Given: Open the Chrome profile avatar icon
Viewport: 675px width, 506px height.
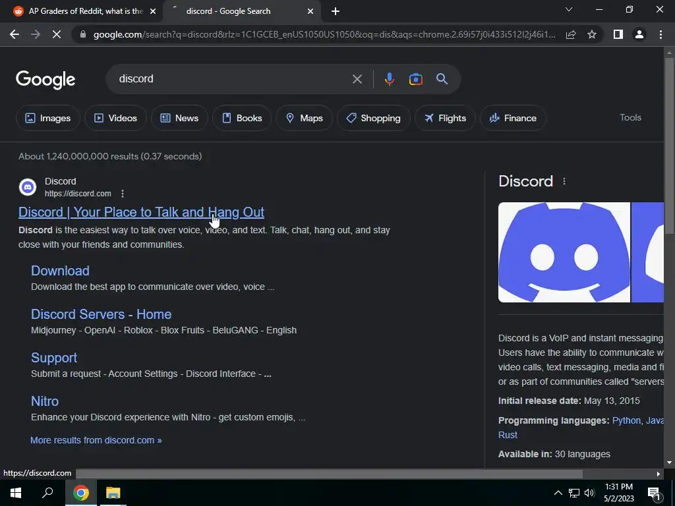Looking at the screenshot, I should 639,34.
